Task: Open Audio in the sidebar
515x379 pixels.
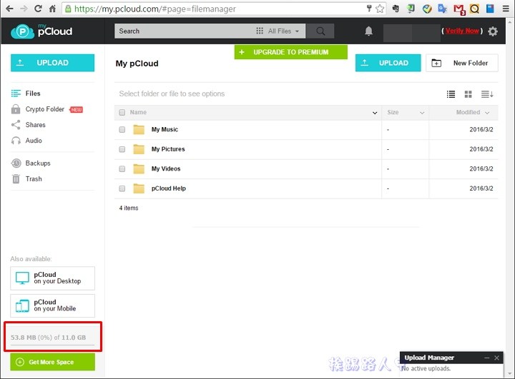Action: [x=26, y=141]
